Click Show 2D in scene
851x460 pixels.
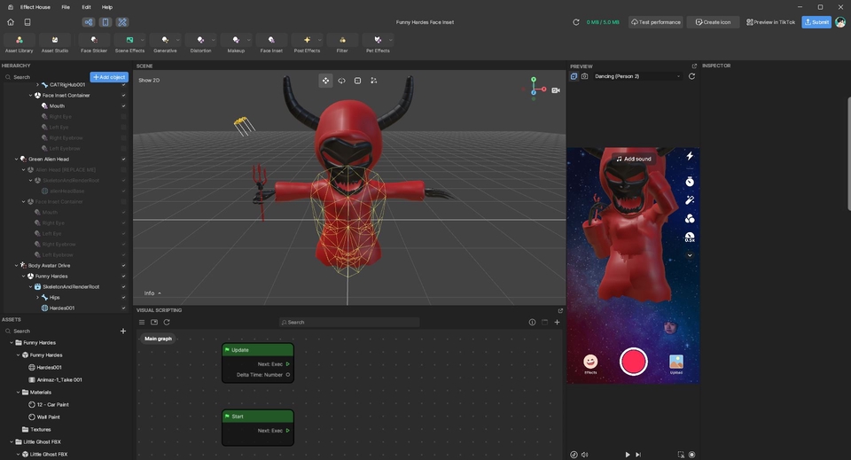pos(149,81)
